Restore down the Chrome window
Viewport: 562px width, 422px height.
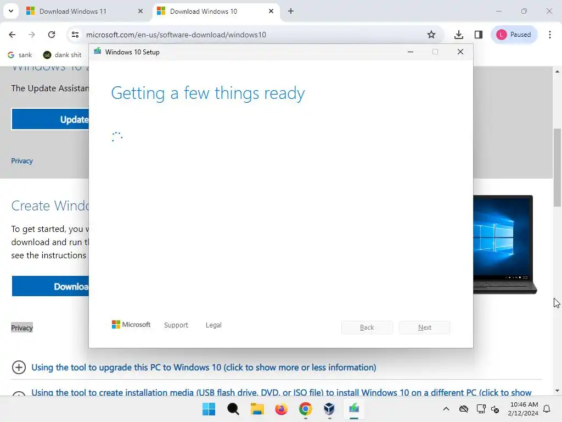coord(524,11)
